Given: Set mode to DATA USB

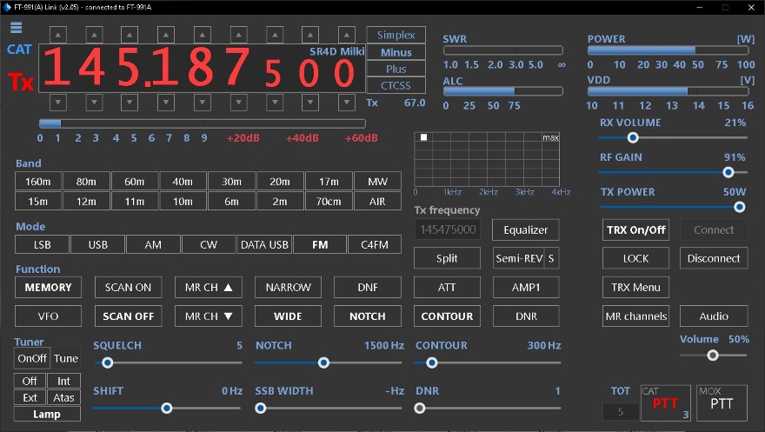Looking at the screenshot, I should tap(264, 244).
